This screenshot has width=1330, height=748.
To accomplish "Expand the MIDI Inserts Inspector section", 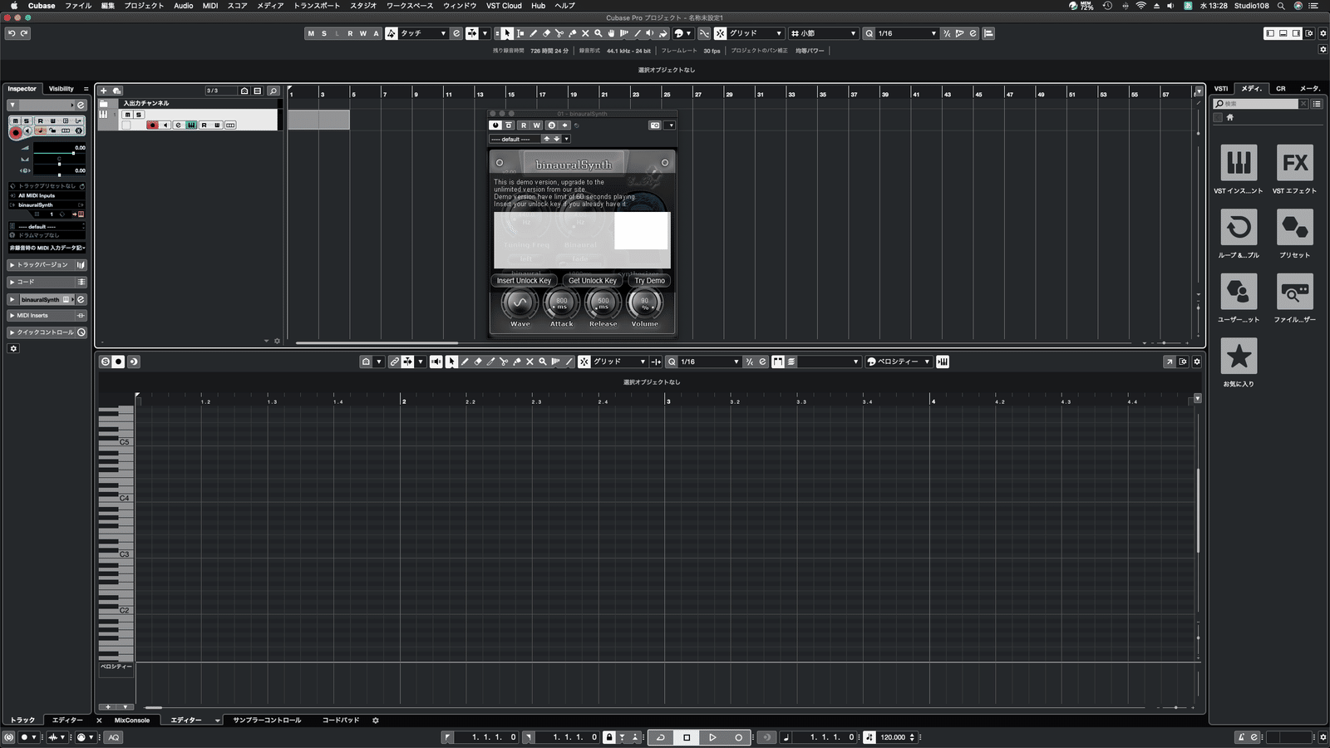I will point(47,316).
